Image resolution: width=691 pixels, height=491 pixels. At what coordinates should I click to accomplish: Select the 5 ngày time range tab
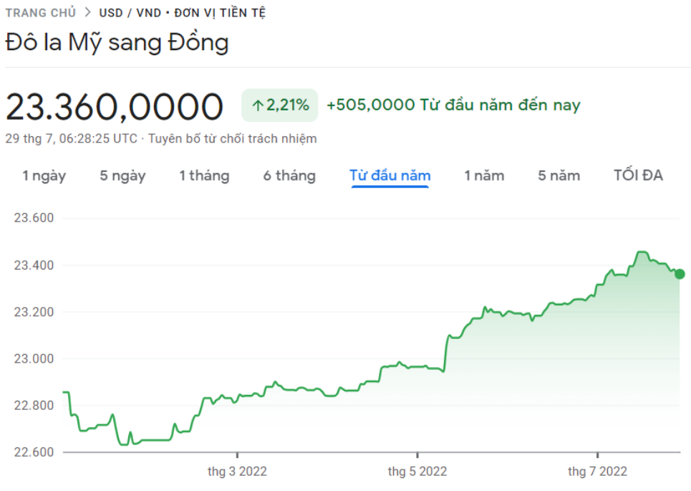tap(122, 176)
